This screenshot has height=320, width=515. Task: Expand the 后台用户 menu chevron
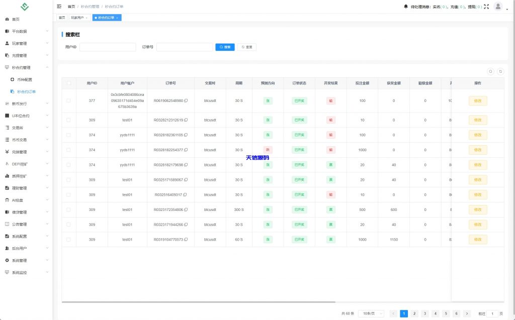pyautogui.click(x=47, y=248)
